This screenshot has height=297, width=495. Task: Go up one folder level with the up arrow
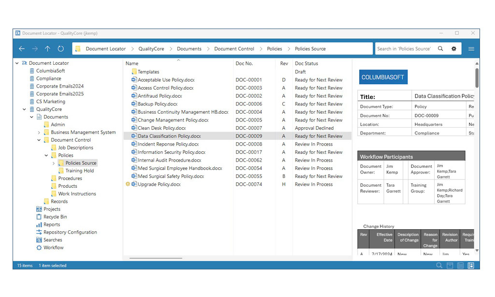[47, 48]
